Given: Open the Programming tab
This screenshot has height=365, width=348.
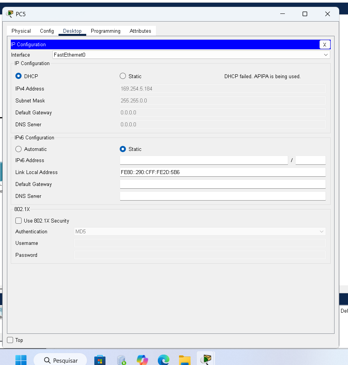Looking at the screenshot, I should 105,31.
